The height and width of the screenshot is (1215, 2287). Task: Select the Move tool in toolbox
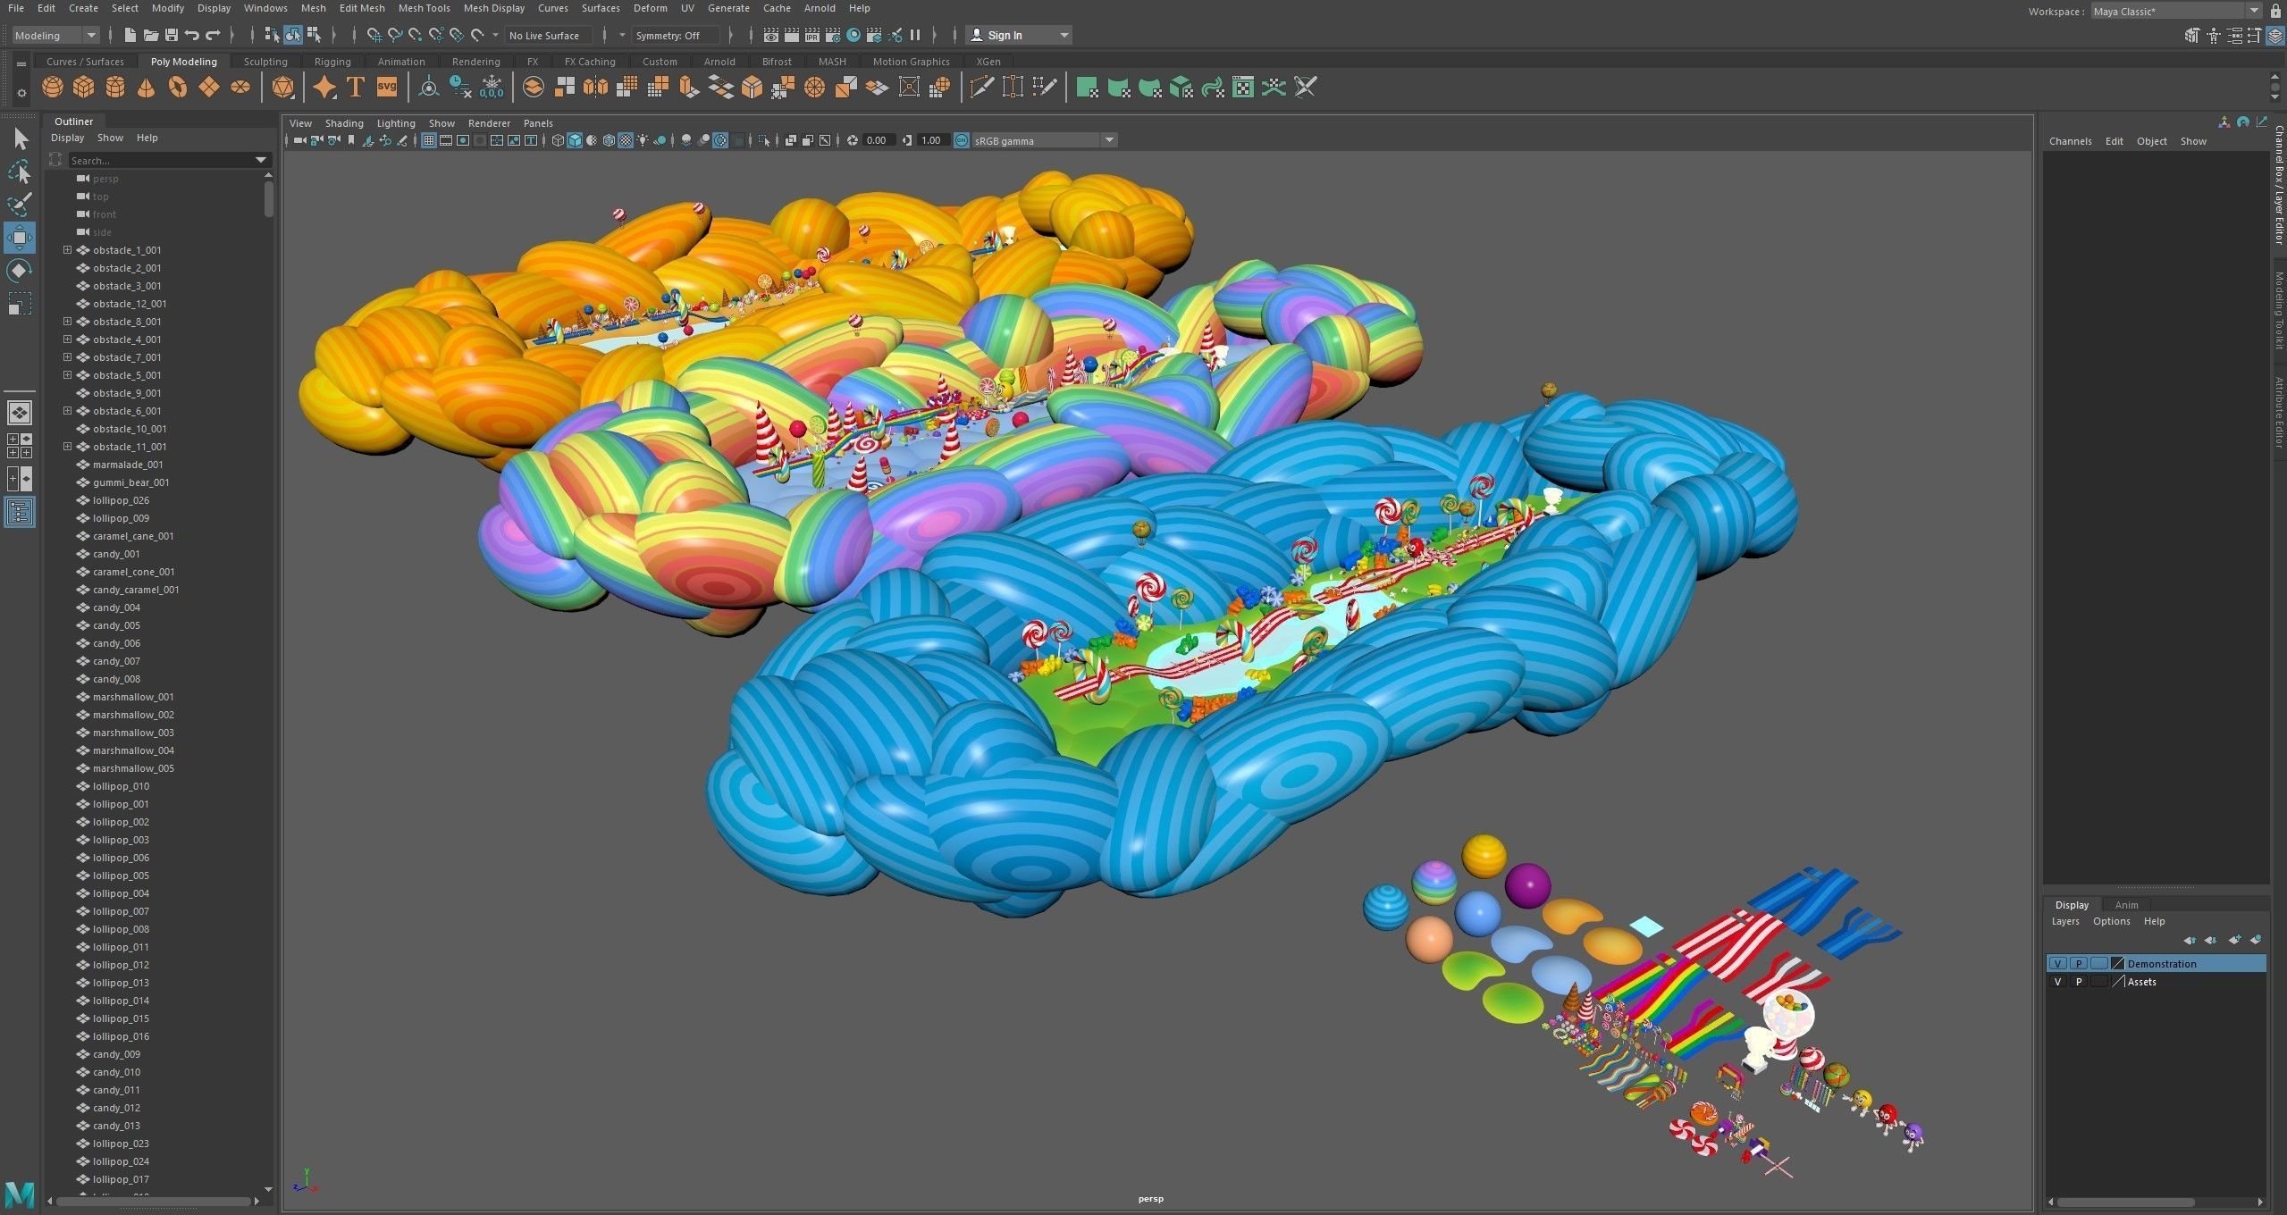pos(20,238)
